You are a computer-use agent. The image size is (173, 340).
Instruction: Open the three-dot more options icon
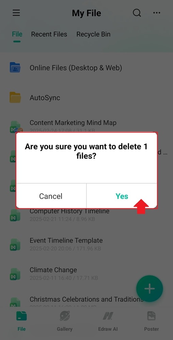click(x=157, y=13)
